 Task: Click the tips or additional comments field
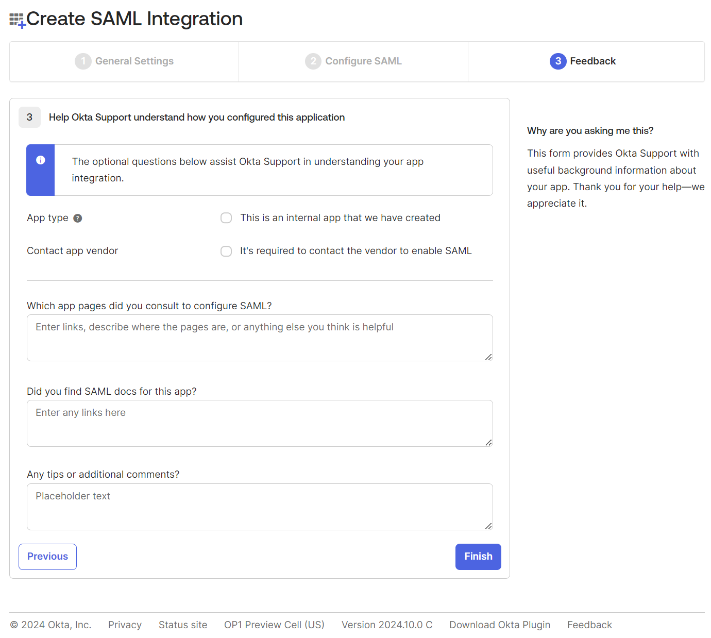260,507
